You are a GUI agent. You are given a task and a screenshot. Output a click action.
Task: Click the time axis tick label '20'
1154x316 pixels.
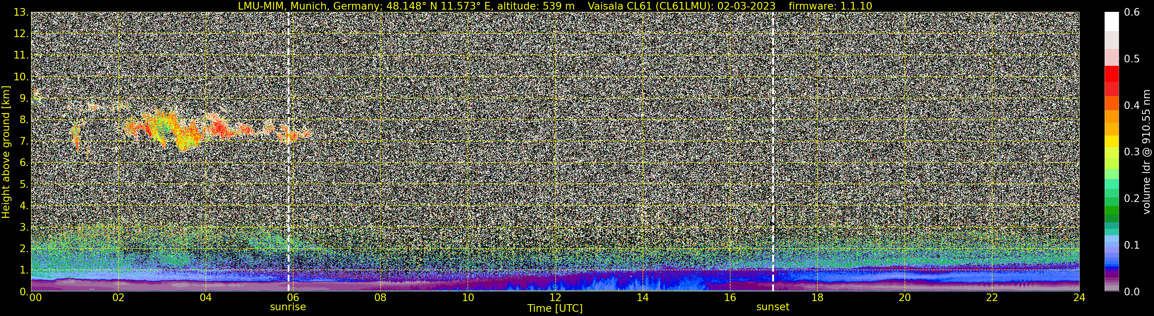pos(905,298)
